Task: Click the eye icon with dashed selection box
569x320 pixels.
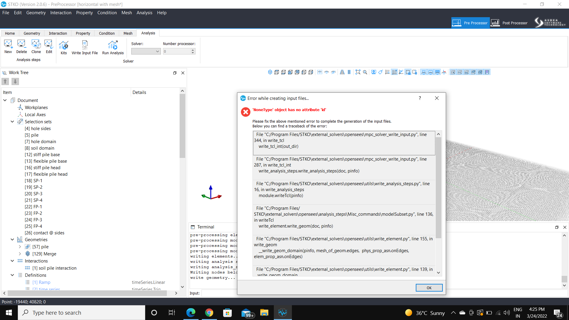Action: click(320, 72)
